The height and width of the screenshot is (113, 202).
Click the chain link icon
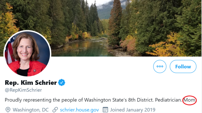coord(55,110)
